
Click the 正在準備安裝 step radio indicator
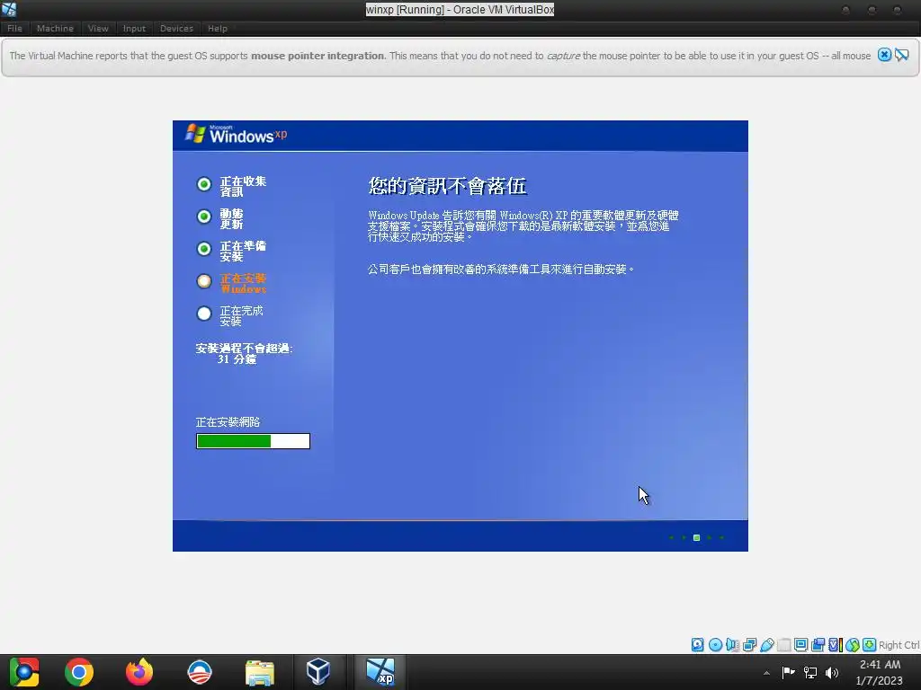tap(204, 249)
